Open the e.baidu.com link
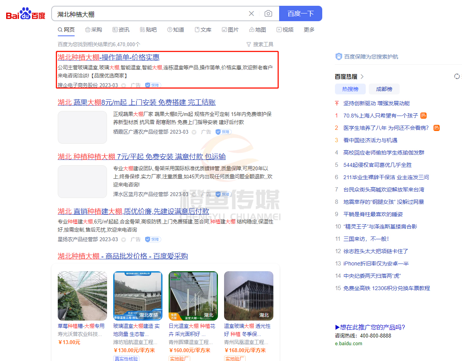This screenshot has width=462, height=361. (x=348, y=343)
